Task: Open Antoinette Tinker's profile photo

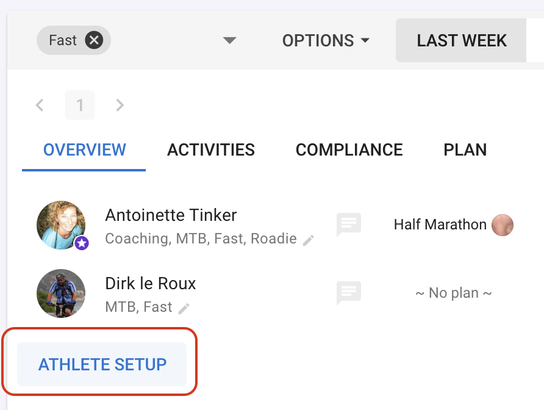Action: point(60,225)
